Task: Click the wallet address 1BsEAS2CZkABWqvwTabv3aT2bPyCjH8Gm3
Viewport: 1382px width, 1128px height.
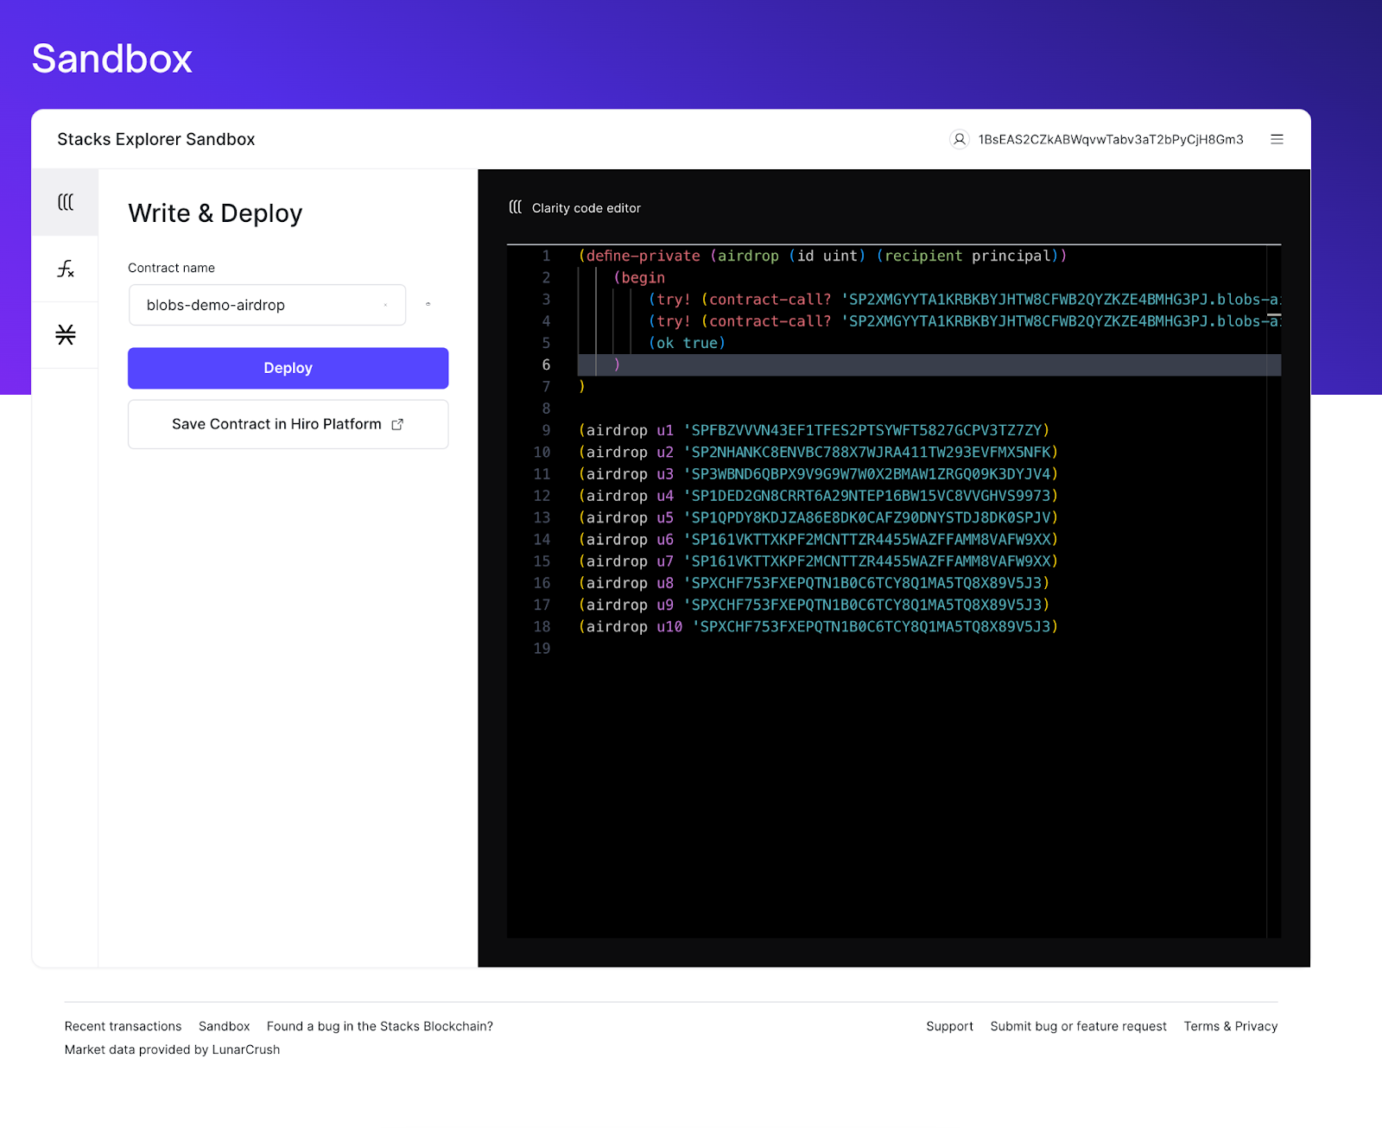Action: (x=1111, y=139)
